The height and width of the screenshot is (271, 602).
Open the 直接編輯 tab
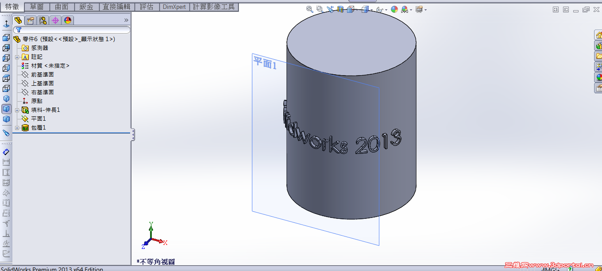click(x=116, y=7)
